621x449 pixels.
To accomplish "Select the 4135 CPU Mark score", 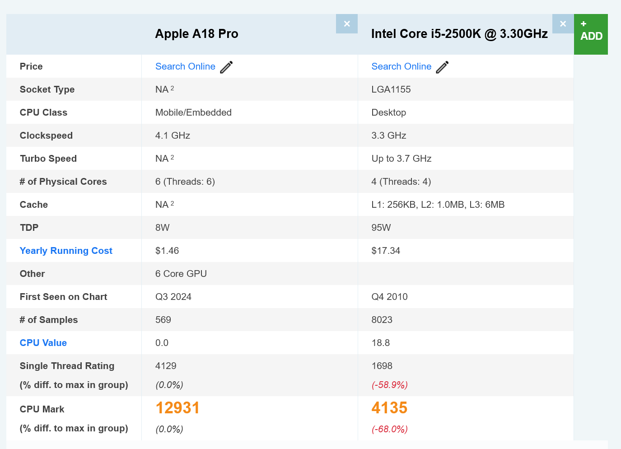I will (390, 408).
